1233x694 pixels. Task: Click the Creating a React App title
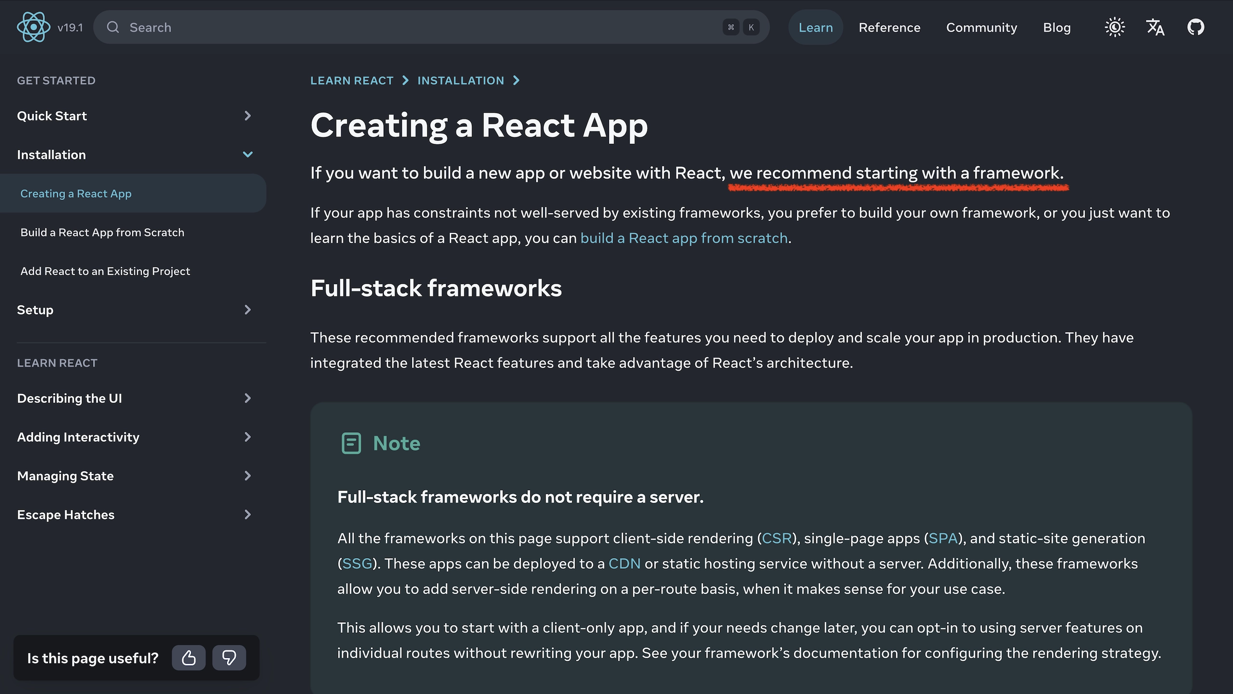coord(479,126)
